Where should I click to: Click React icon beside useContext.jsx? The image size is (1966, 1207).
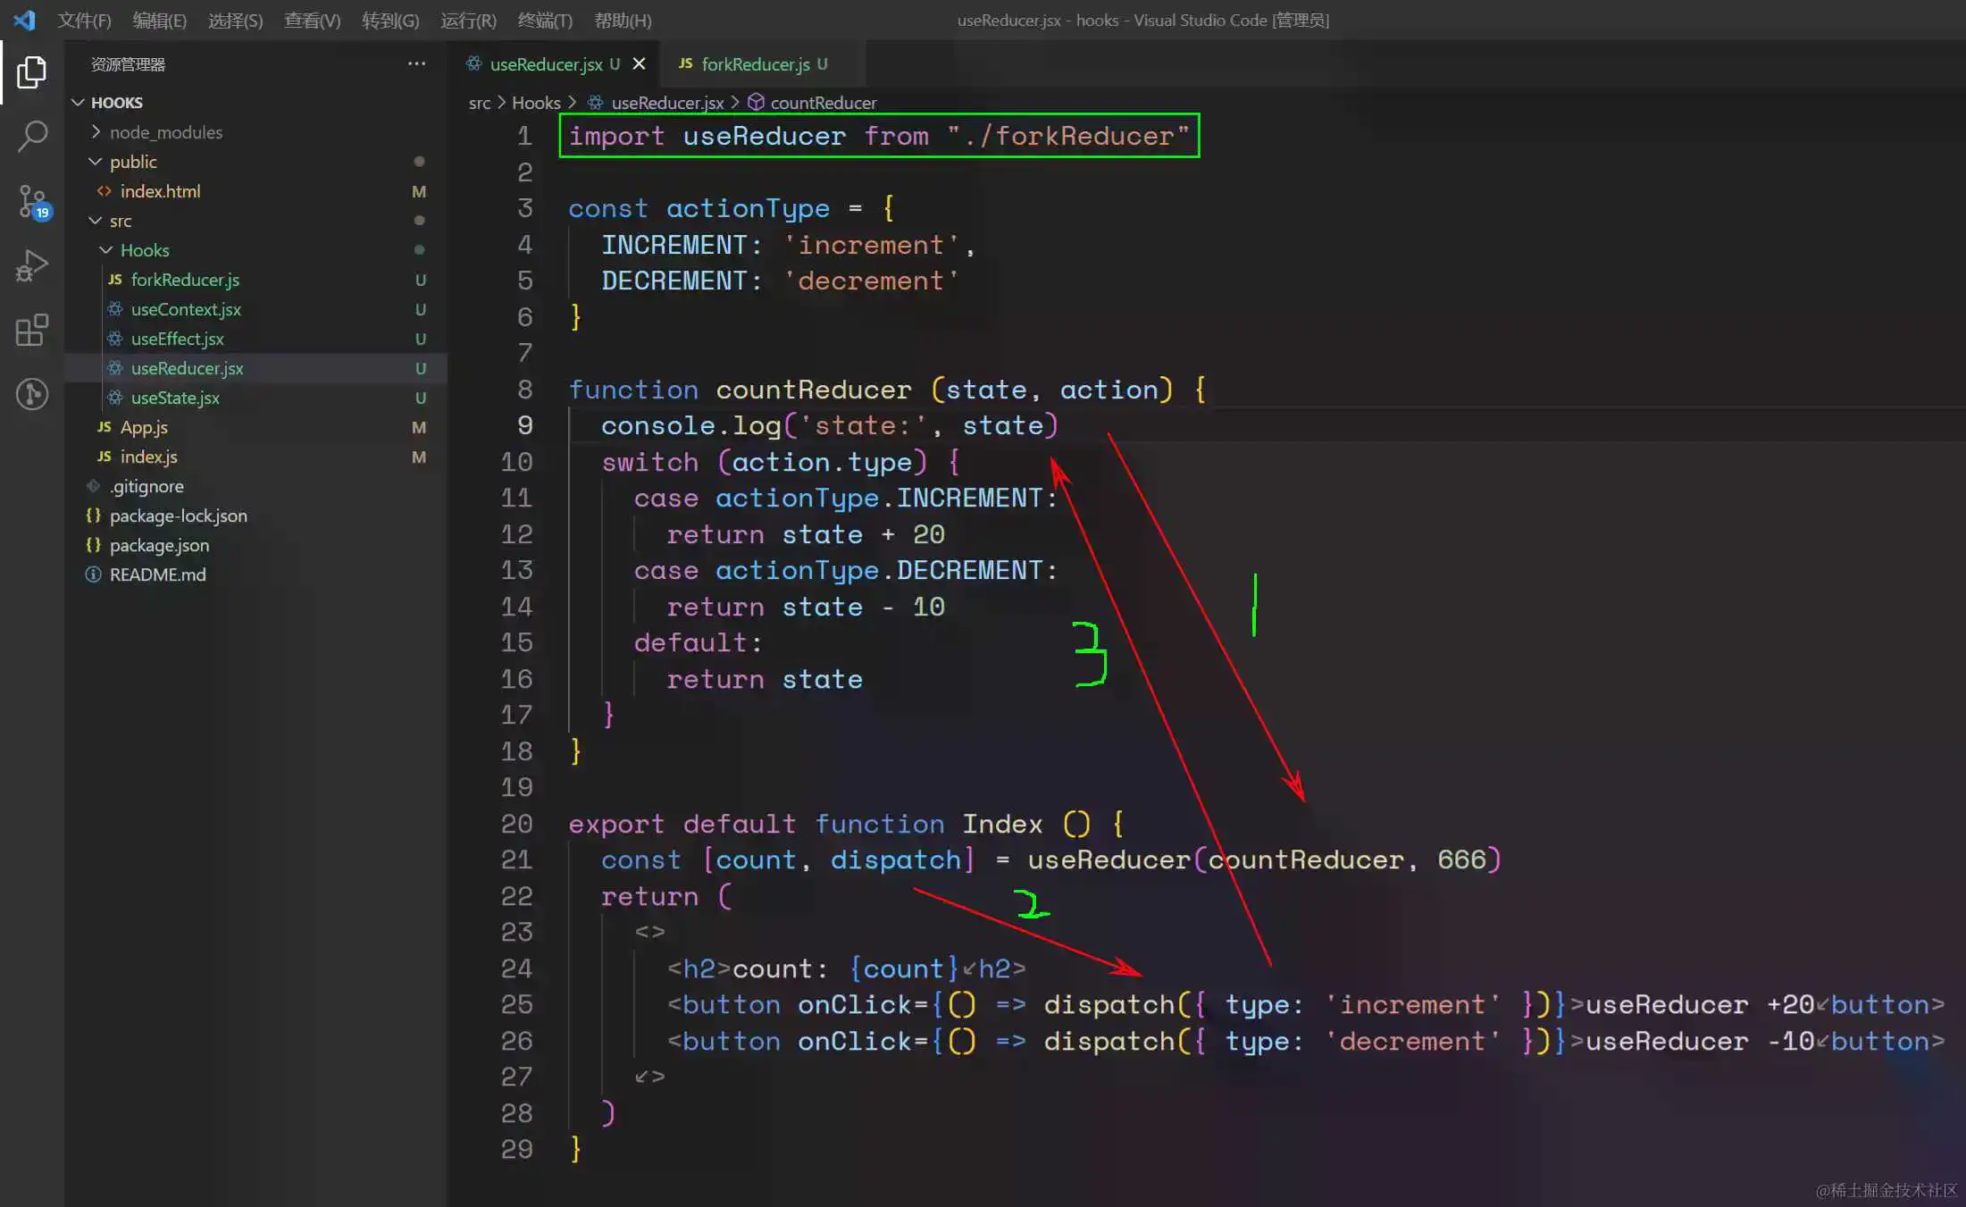(115, 309)
